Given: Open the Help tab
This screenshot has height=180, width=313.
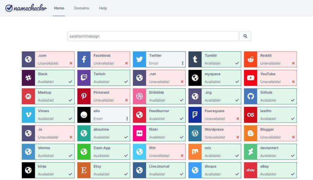Looking at the screenshot, I should pyautogui.click(x=103, y=8).
